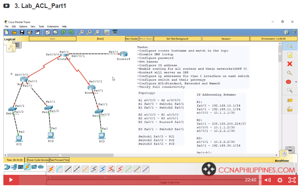Choose the Inspect magnifier tool
This screenshot has height=188, width=302.
pos(289,73)
